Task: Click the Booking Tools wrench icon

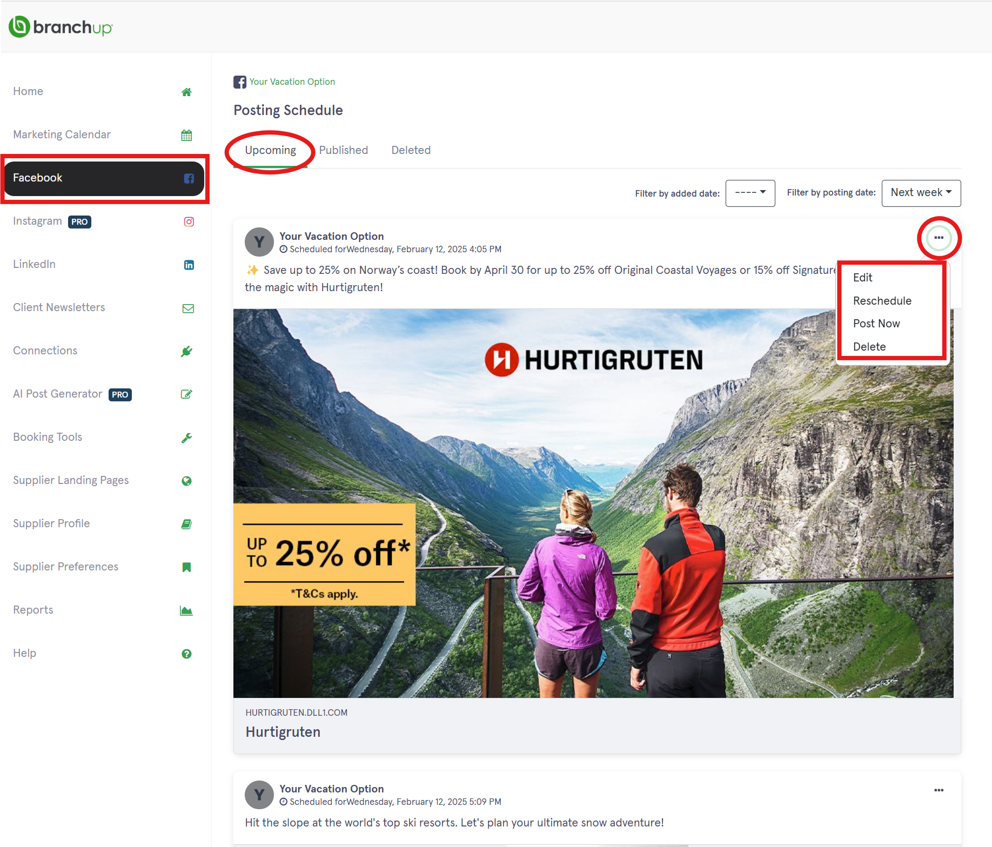Action: click(x=186, y=438)
